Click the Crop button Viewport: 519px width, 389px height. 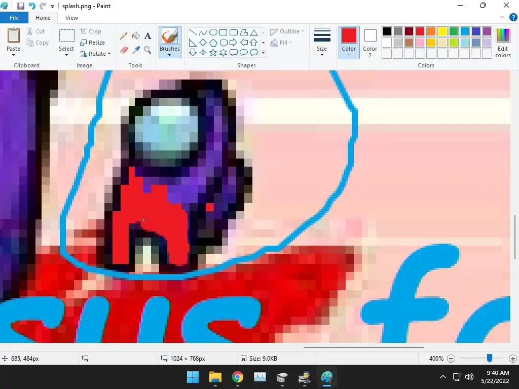91,31
